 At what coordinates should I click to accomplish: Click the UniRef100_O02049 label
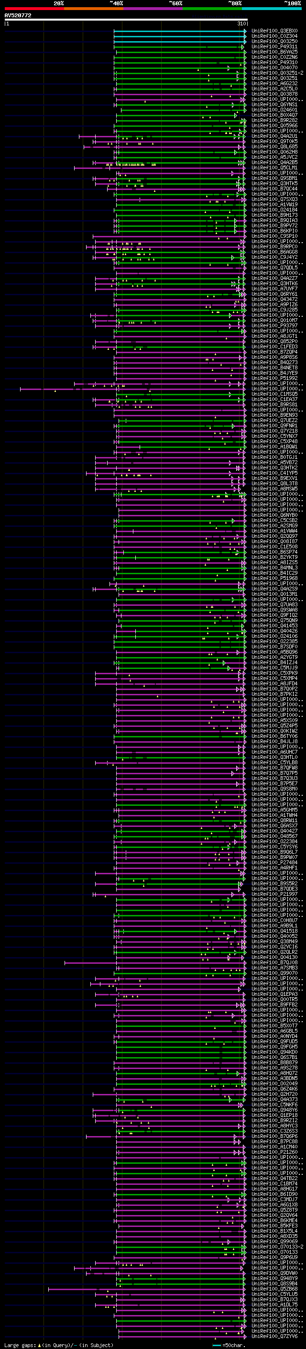coord(274,1083)
